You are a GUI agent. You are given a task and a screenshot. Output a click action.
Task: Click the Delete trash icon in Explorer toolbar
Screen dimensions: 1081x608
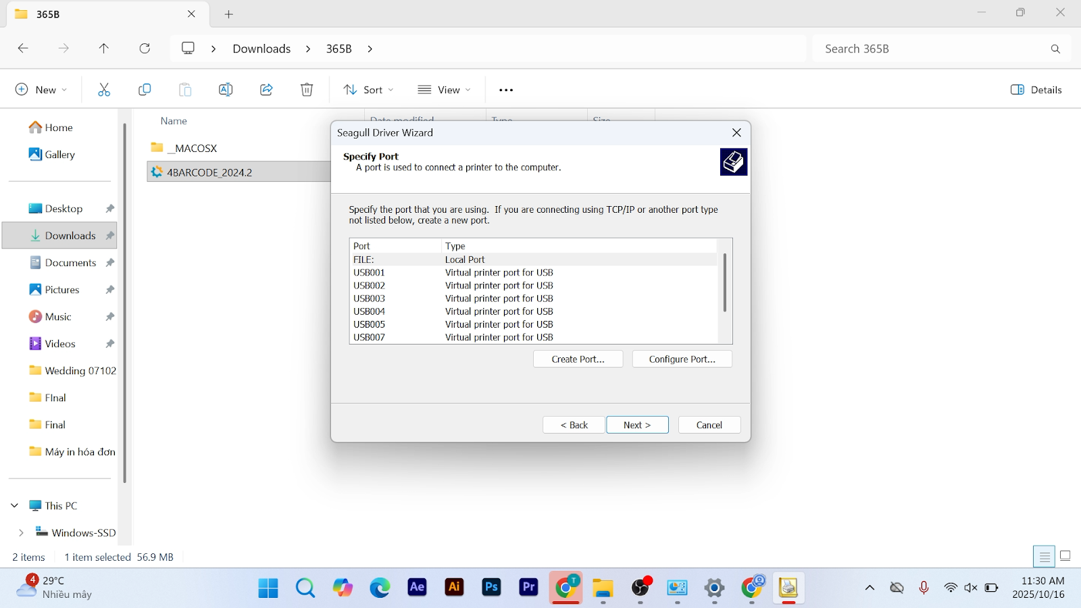[307, 90]
